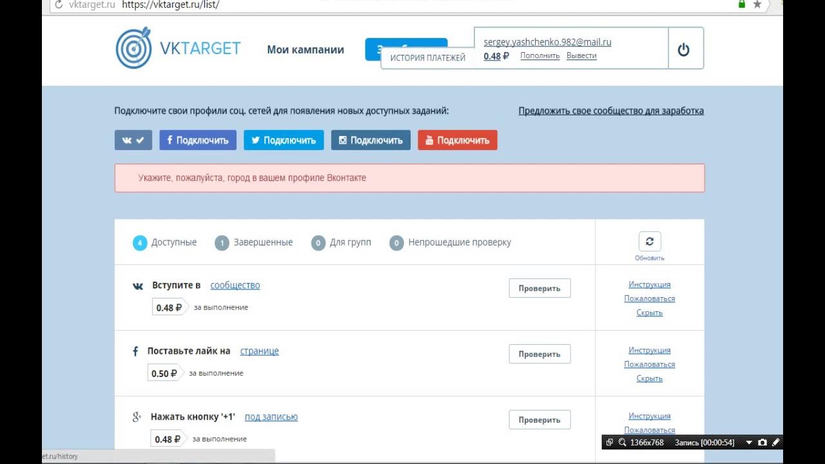Click the 0.48 ₽ balance amount
Viewport: 825px width, 464px height.
pyautogui.click(x=496, y=56)
